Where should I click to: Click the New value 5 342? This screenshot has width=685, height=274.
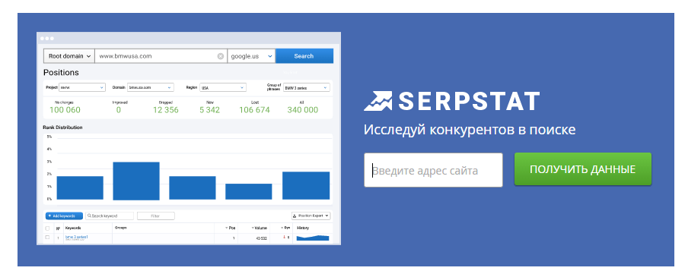tap(210, 110)
